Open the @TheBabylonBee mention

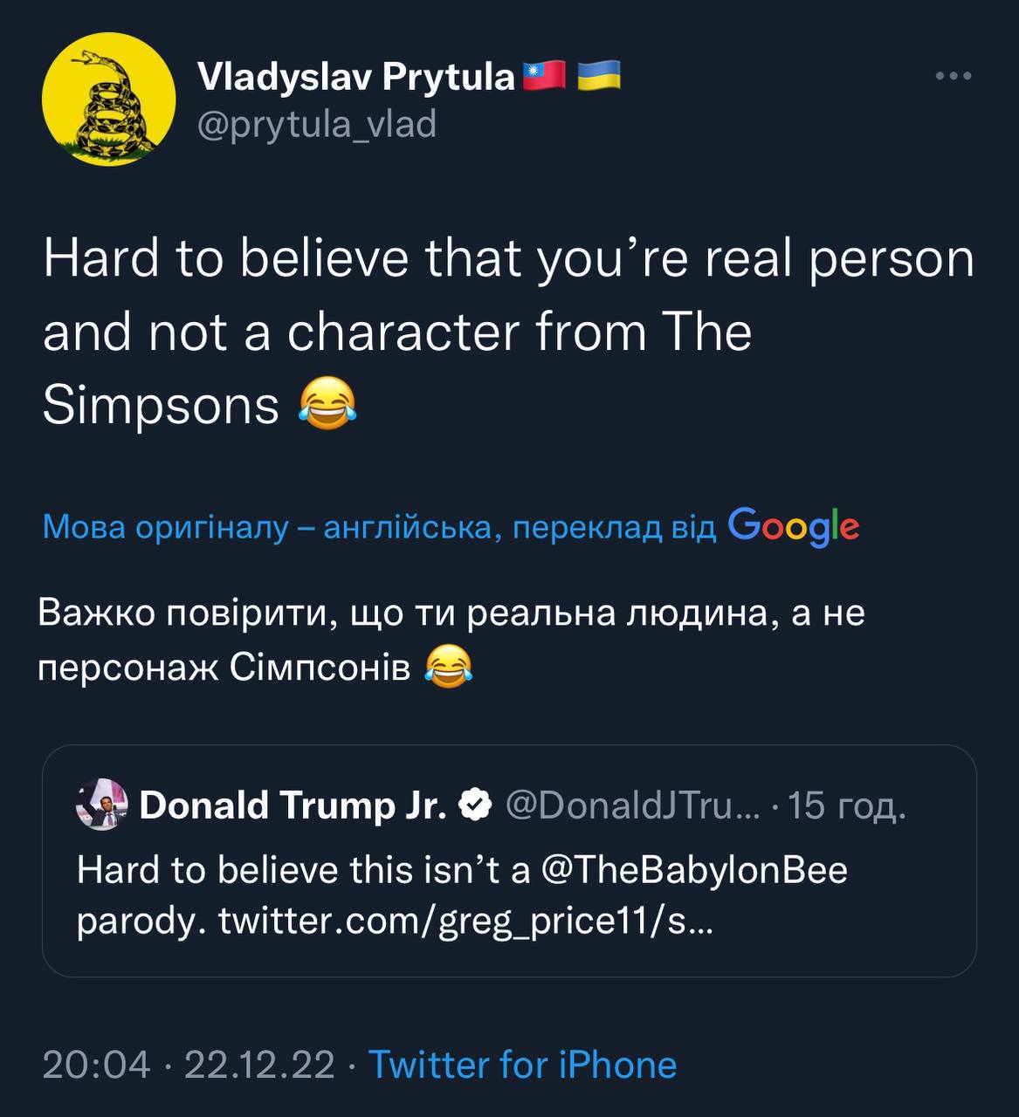point(694,870)
